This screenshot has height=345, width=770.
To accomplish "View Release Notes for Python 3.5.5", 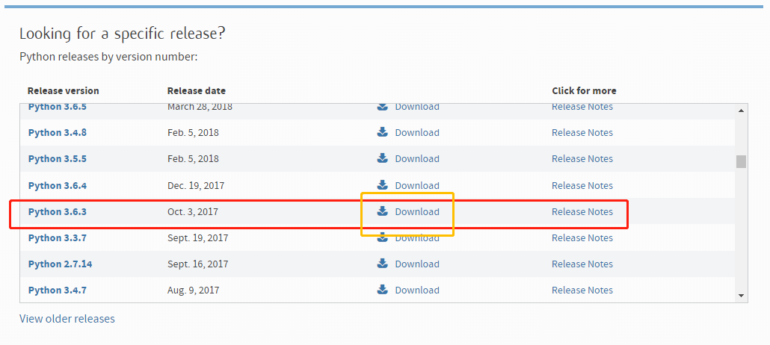I will (582, 158).
